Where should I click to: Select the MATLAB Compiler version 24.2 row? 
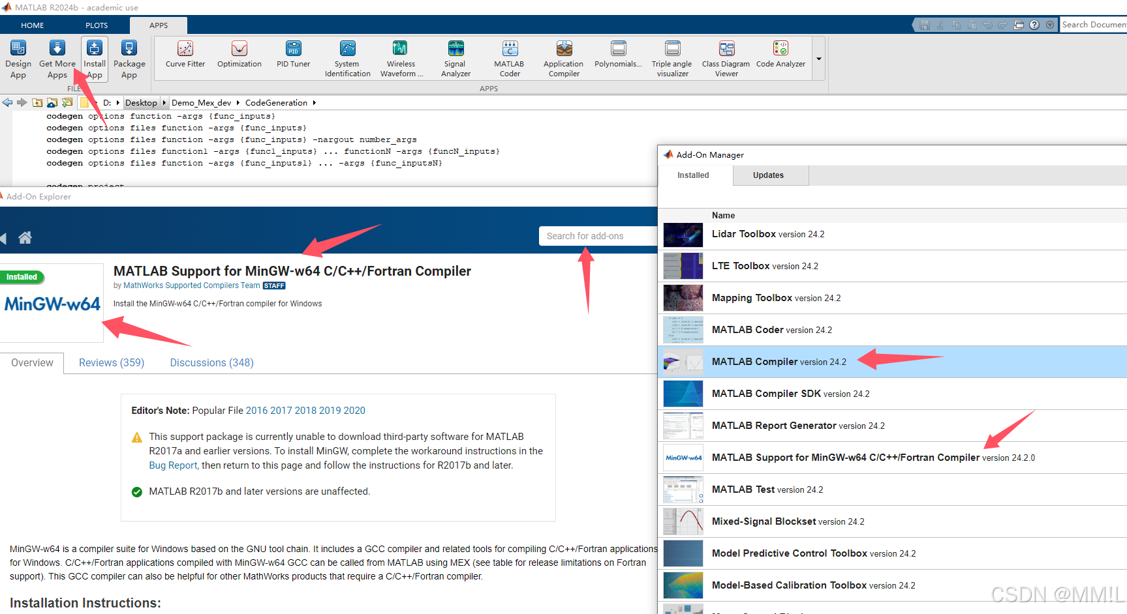[x=892, y=362]
